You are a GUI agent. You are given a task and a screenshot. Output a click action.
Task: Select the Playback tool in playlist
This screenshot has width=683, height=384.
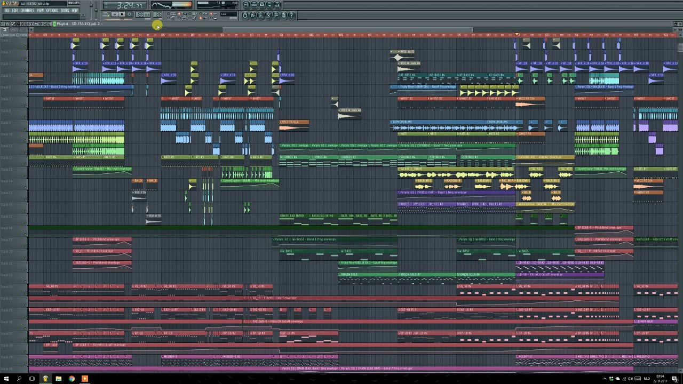pos(50,24)
